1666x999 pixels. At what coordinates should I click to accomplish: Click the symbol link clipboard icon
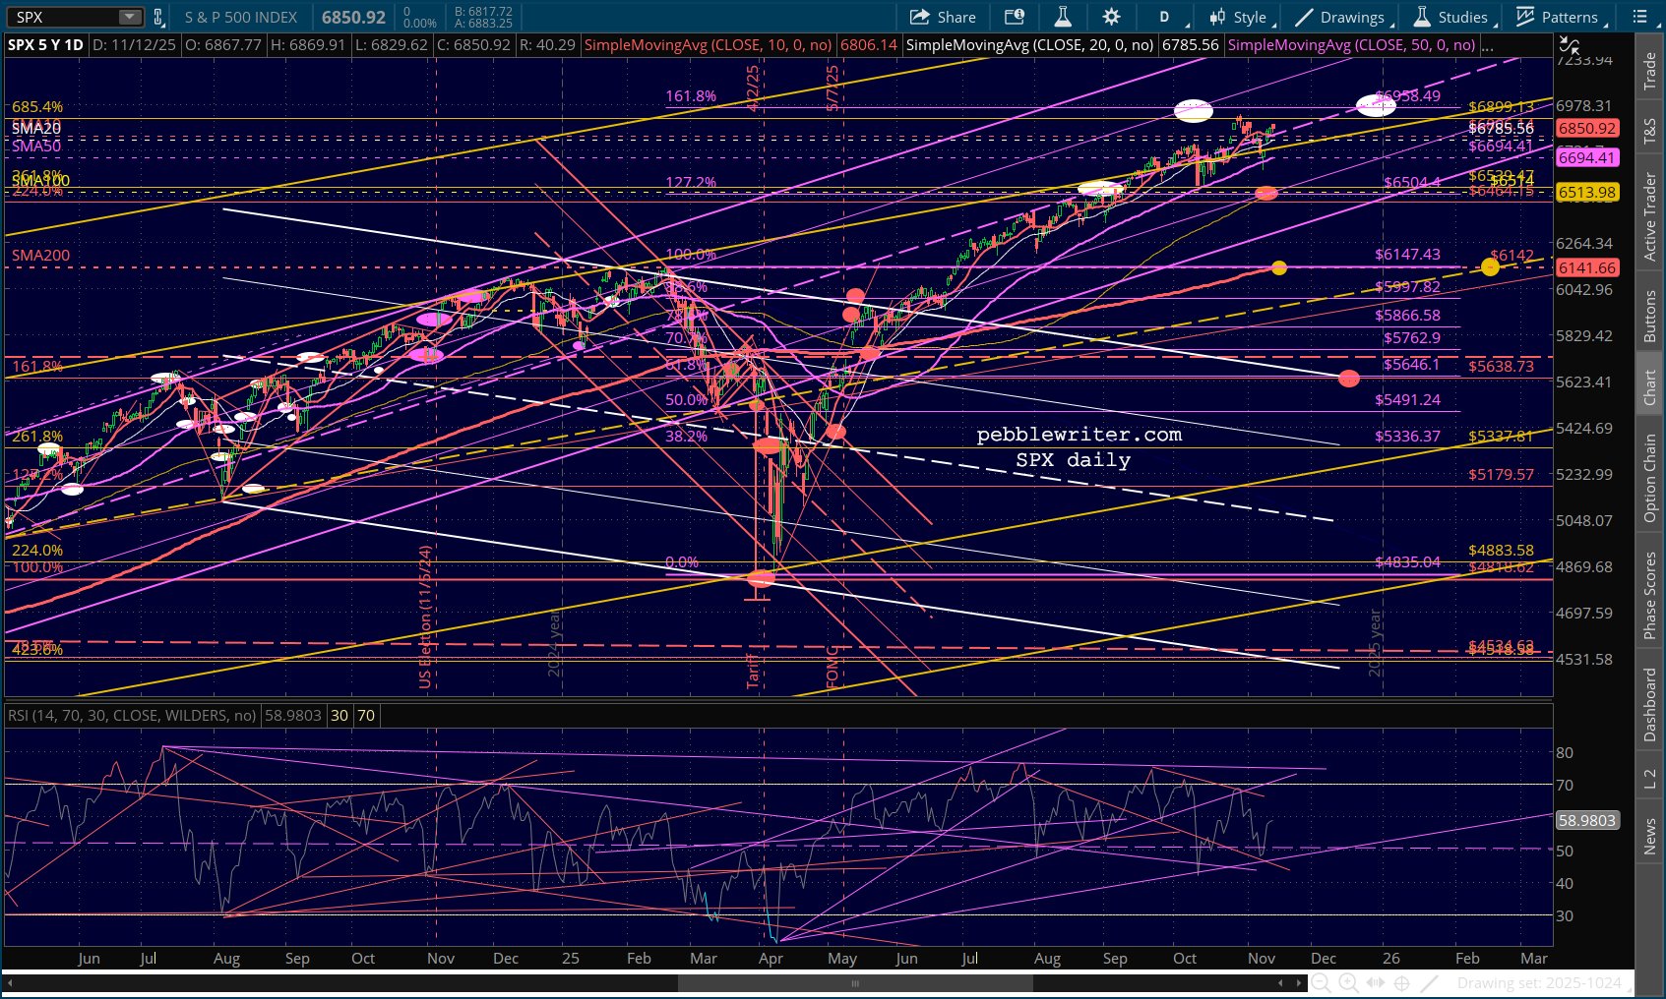157,17
